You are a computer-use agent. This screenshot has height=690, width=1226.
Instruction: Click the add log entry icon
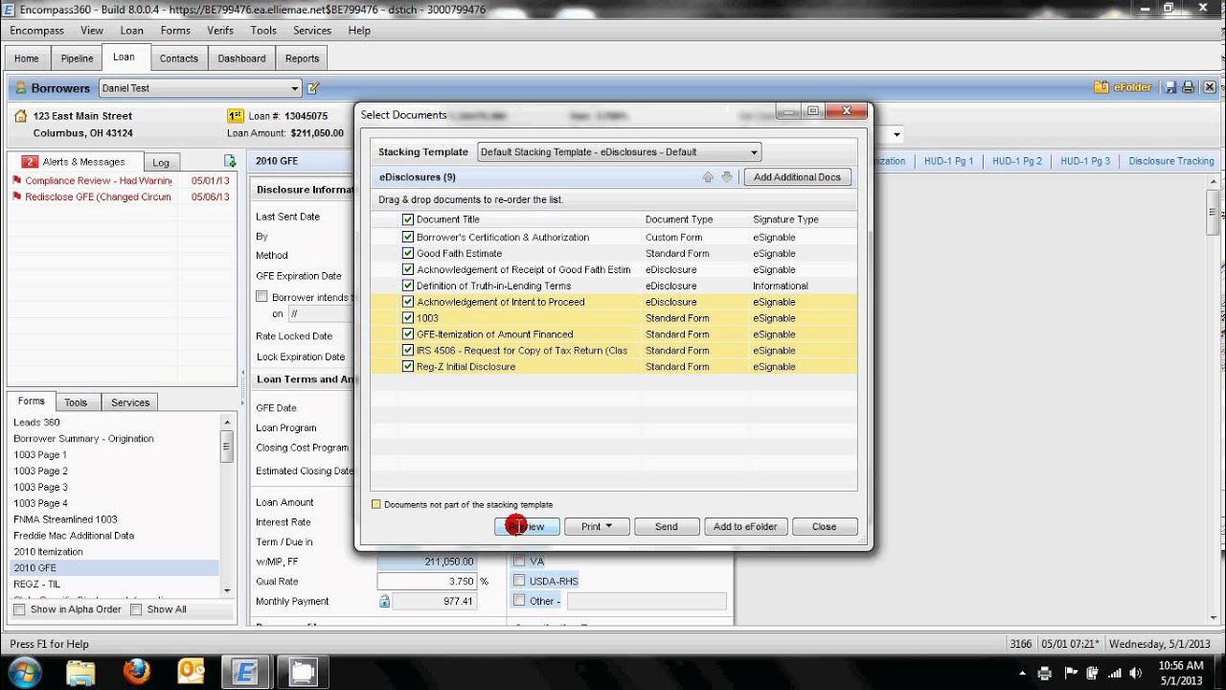click(230, 161)
